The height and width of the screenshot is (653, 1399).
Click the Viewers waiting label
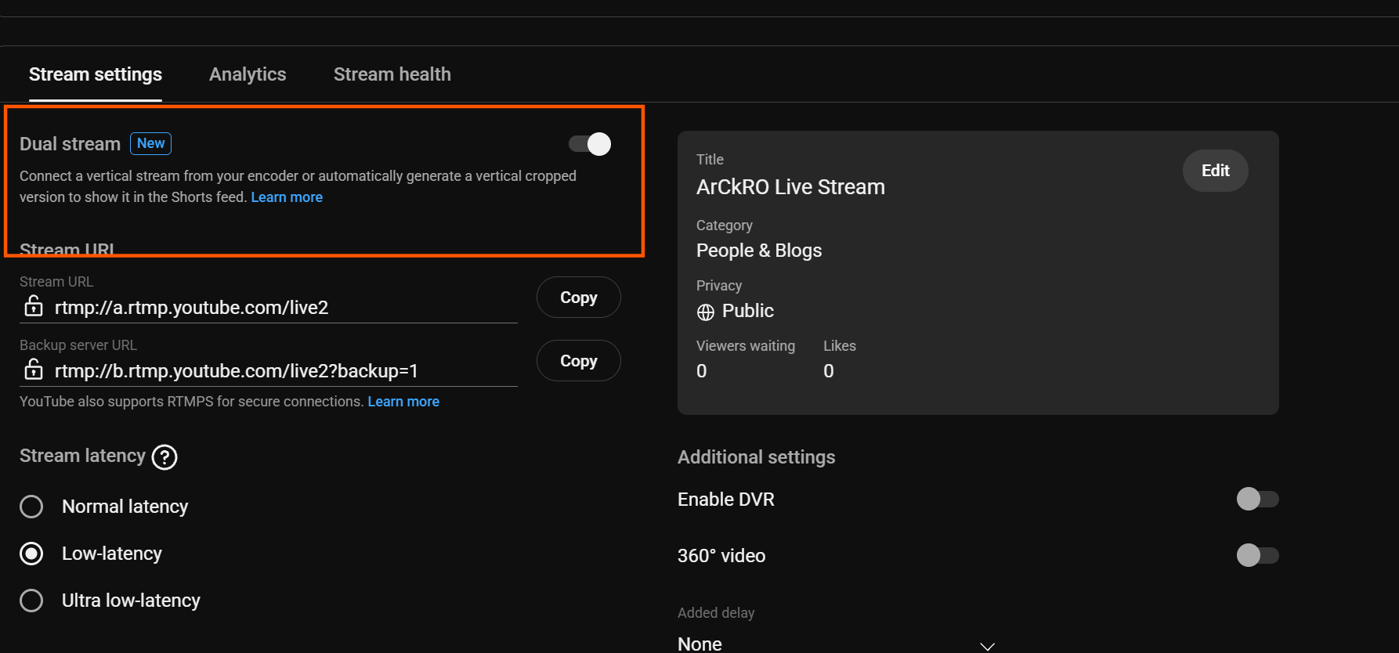point(746,346)
